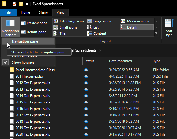Click 2016 Tax Expenses.xls file name
Screen dimensions: 177x139
(33, 109)
